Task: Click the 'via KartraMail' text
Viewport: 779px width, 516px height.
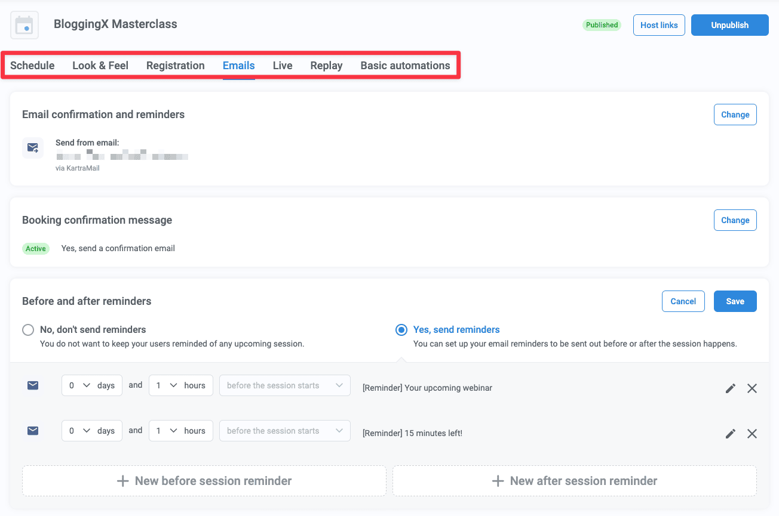Action: point(78,168)
